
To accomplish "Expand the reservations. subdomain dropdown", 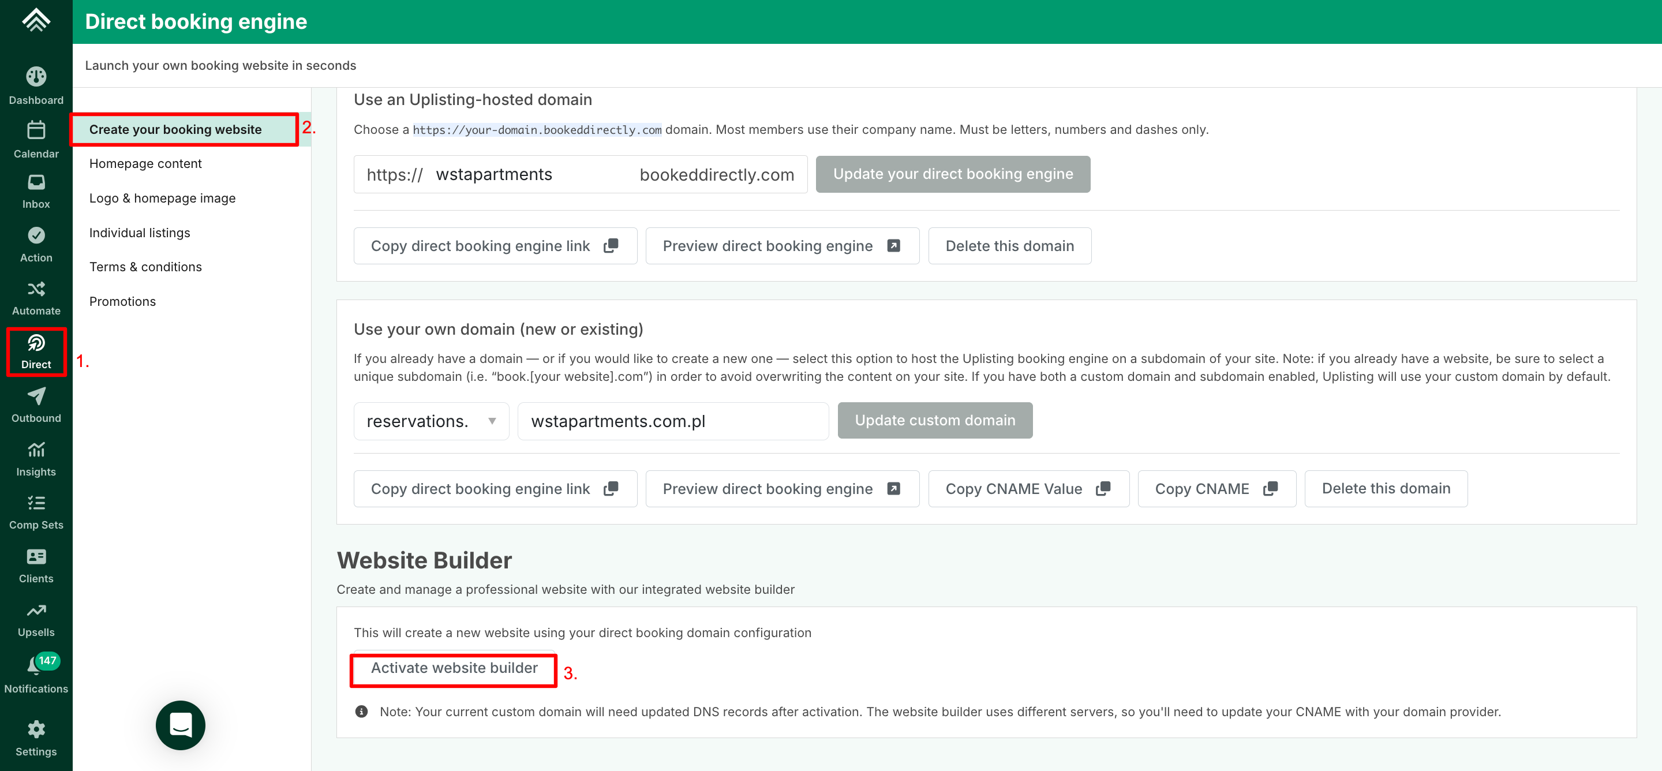I will click(431, 421).
